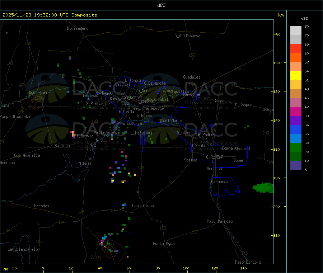Select the Guadales location label

click(192, 77)
